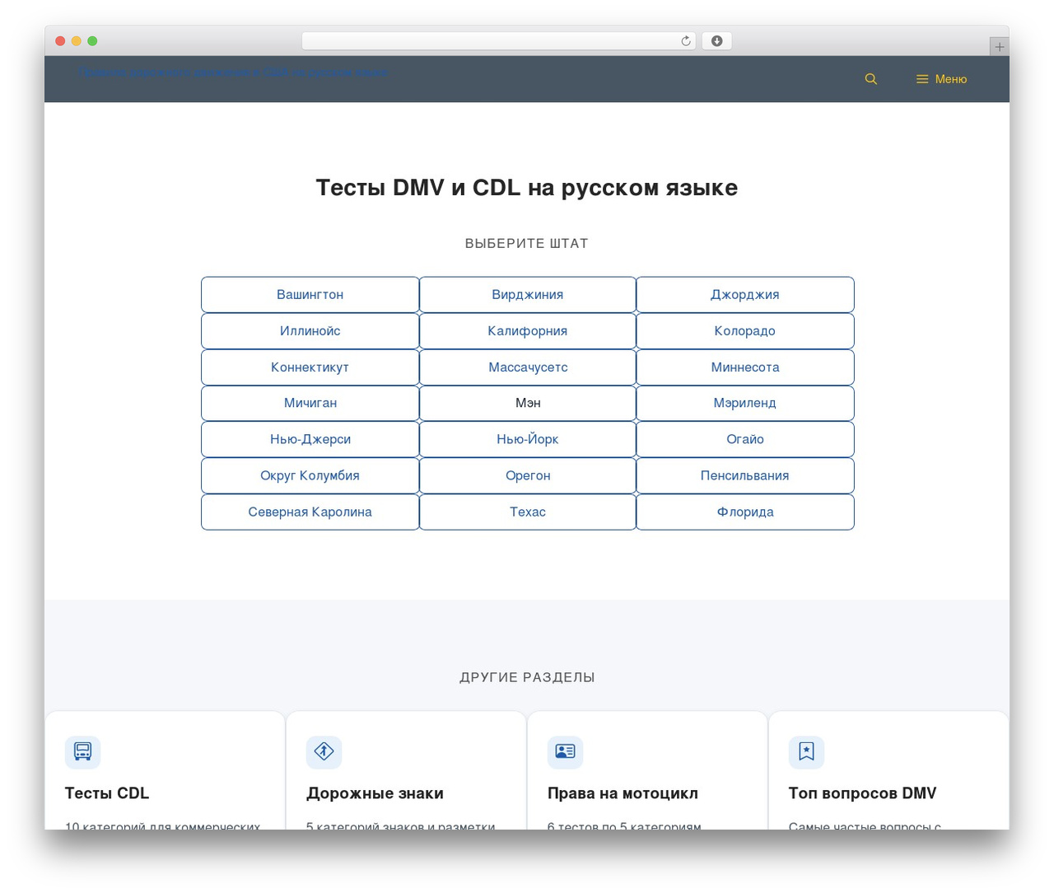This screenshot has width=1054, height=893.
Task: Choose Мичиган from the states
Action: (x=310, y=403)
